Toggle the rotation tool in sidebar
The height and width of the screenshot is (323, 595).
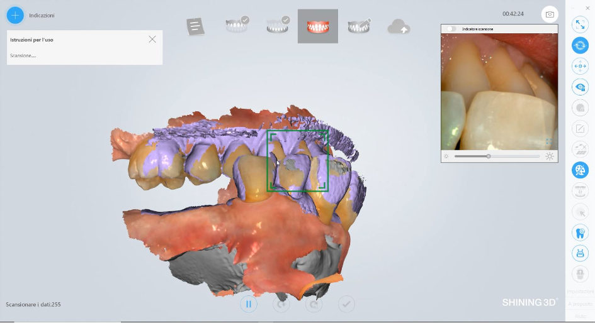point(580,45)
